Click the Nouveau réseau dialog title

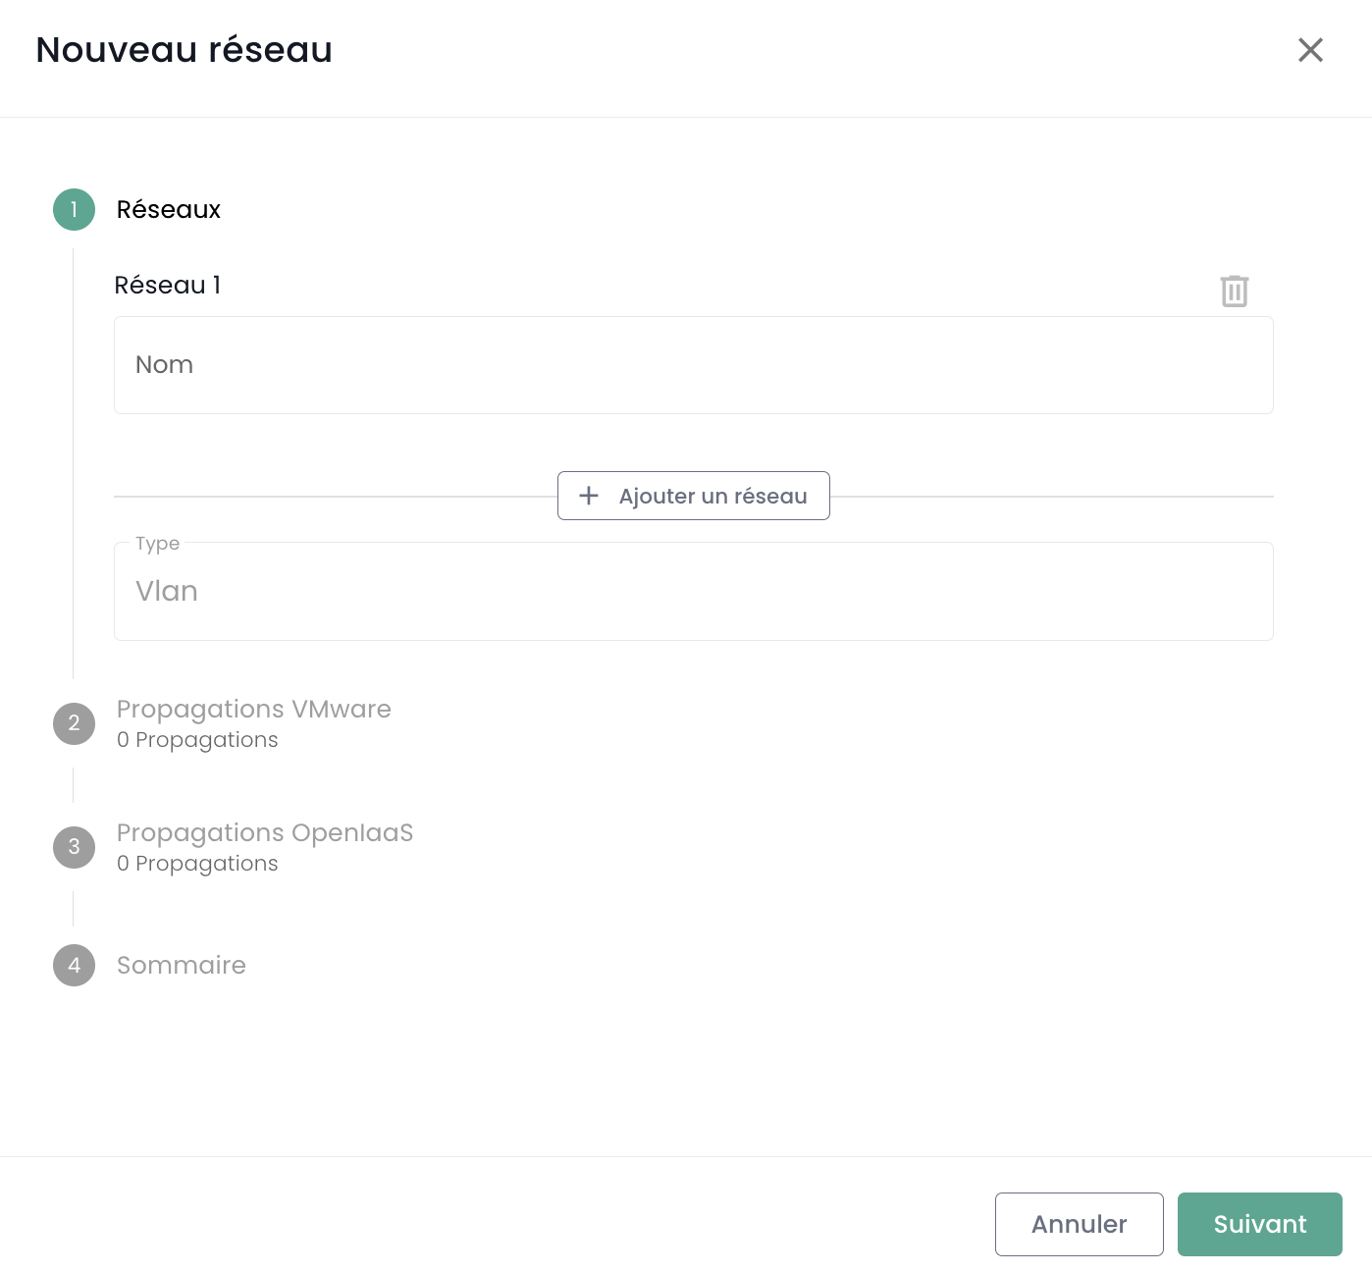coord(184,50)
